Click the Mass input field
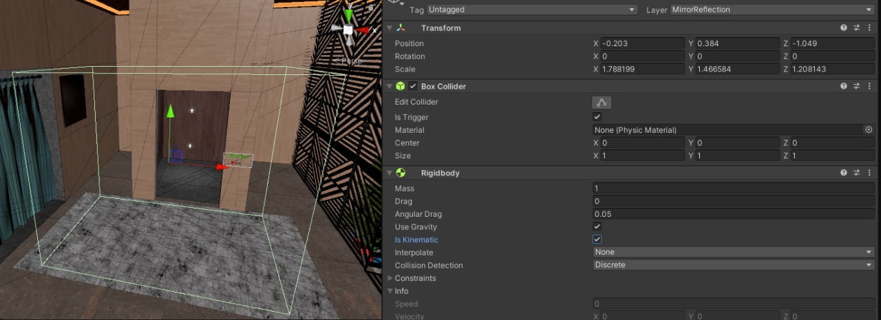The height and width of the screenshot is (320, 881). [733, 189]
